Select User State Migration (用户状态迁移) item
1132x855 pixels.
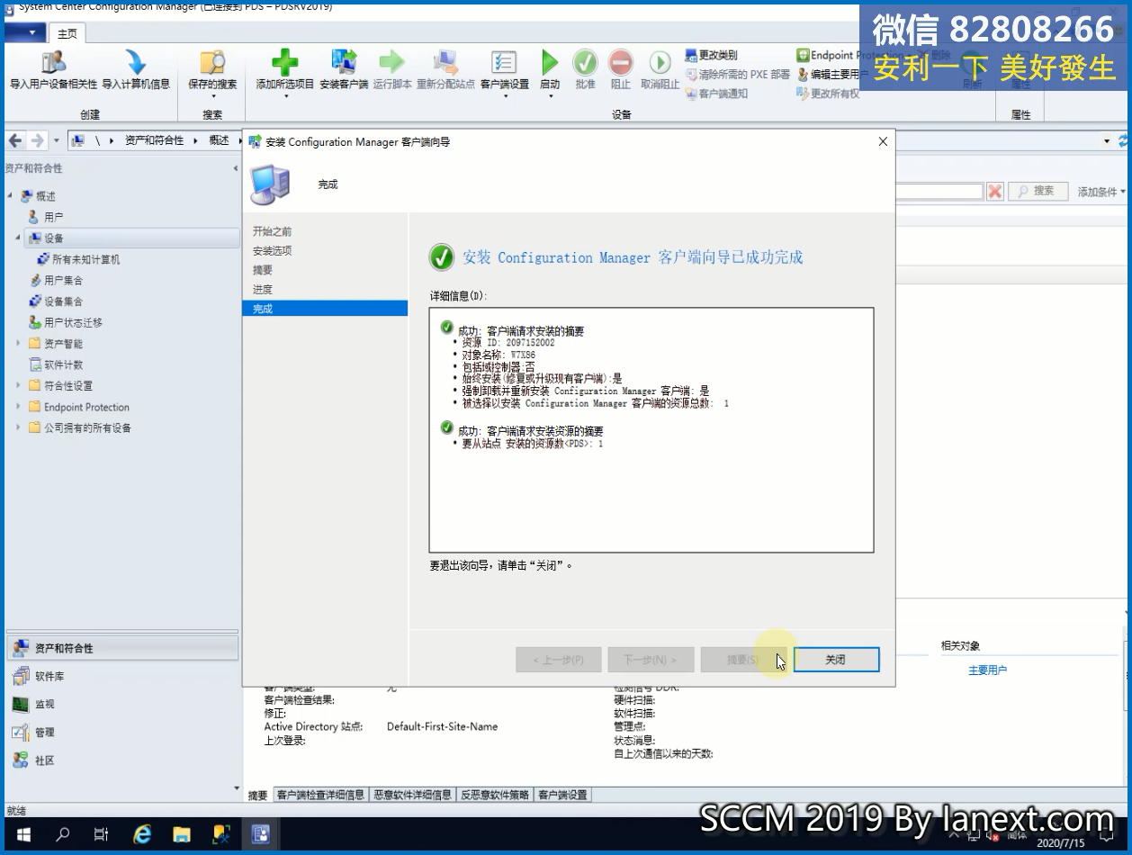click(x=73, y=322)
